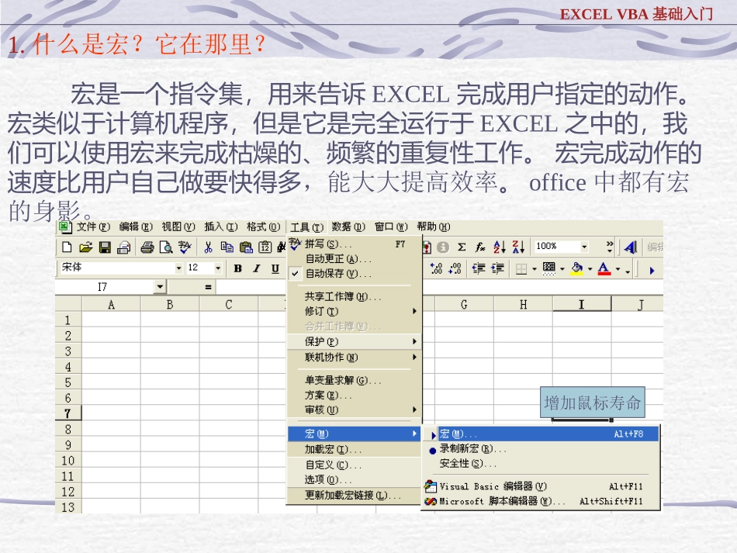Viewport: 737px width, 553px height.
Task: Click the Borders icon
Action: pos(521,269)
